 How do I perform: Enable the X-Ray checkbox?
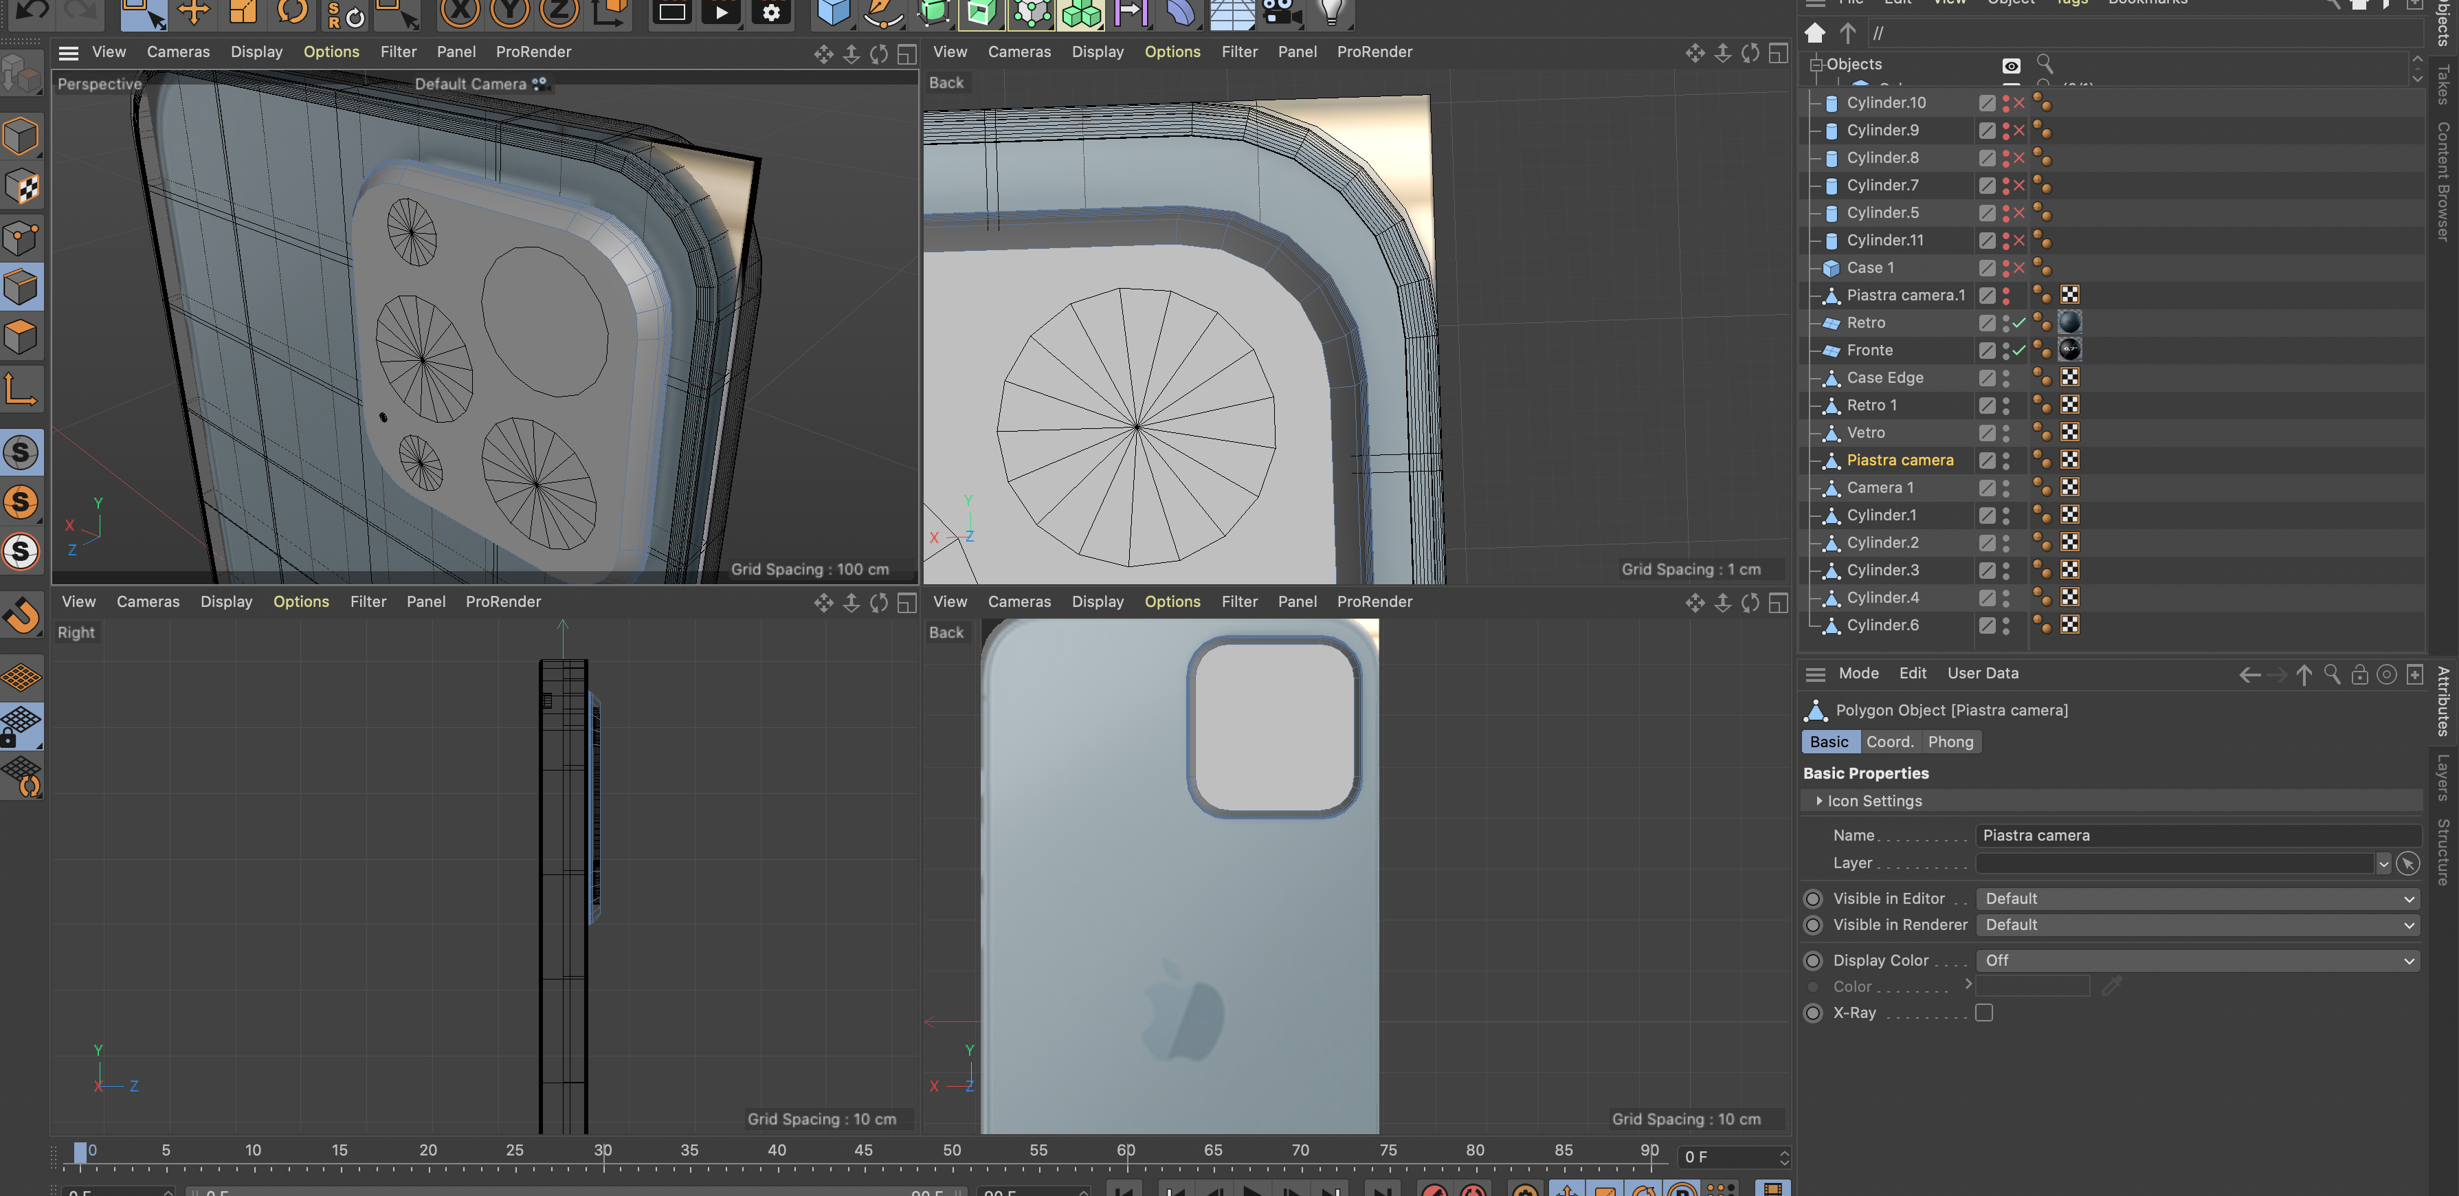point(1983,1012)
